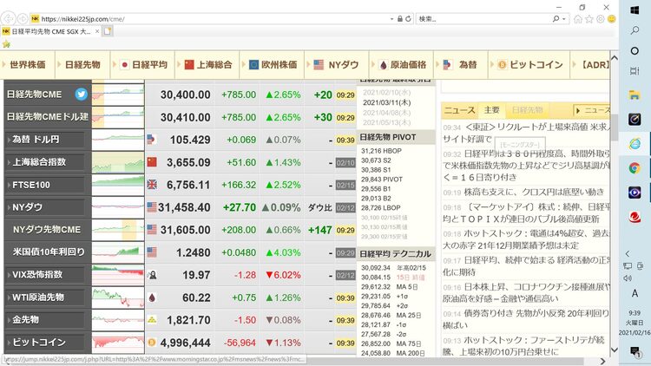Switch to the 主要 news tab
Image resolution: width=651 pixels, height=366 pixels.
[491, 110]
